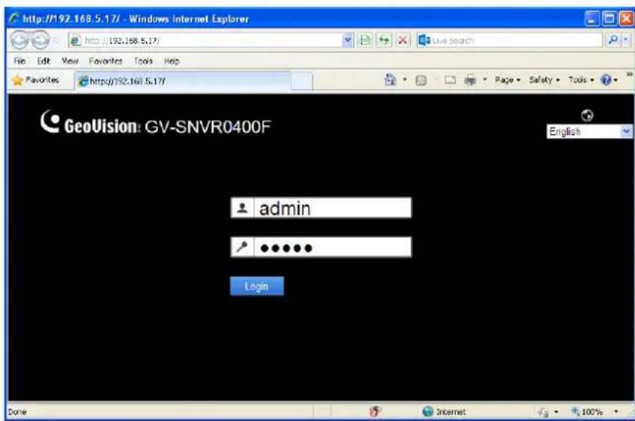Click the username field containing admin
This screenshot has width=635, height=421.
coord(332,208)
